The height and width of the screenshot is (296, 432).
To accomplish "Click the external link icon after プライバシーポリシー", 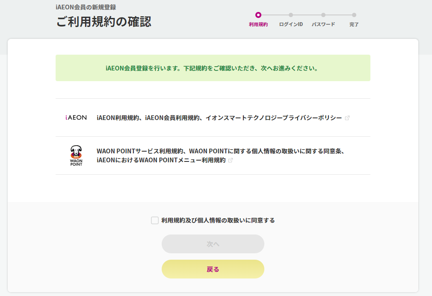I will point(347,118).
